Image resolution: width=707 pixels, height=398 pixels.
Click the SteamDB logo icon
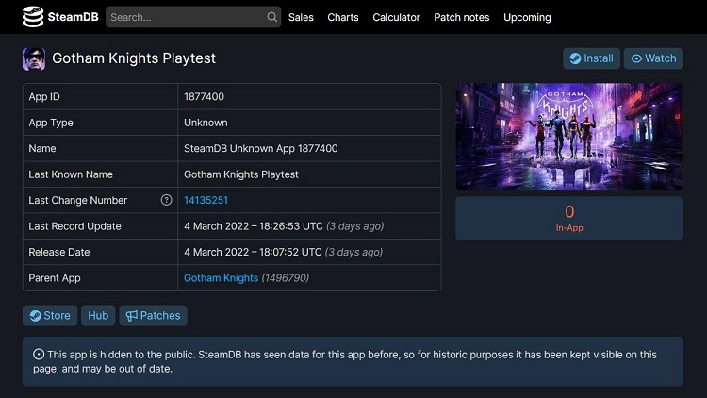33,17
